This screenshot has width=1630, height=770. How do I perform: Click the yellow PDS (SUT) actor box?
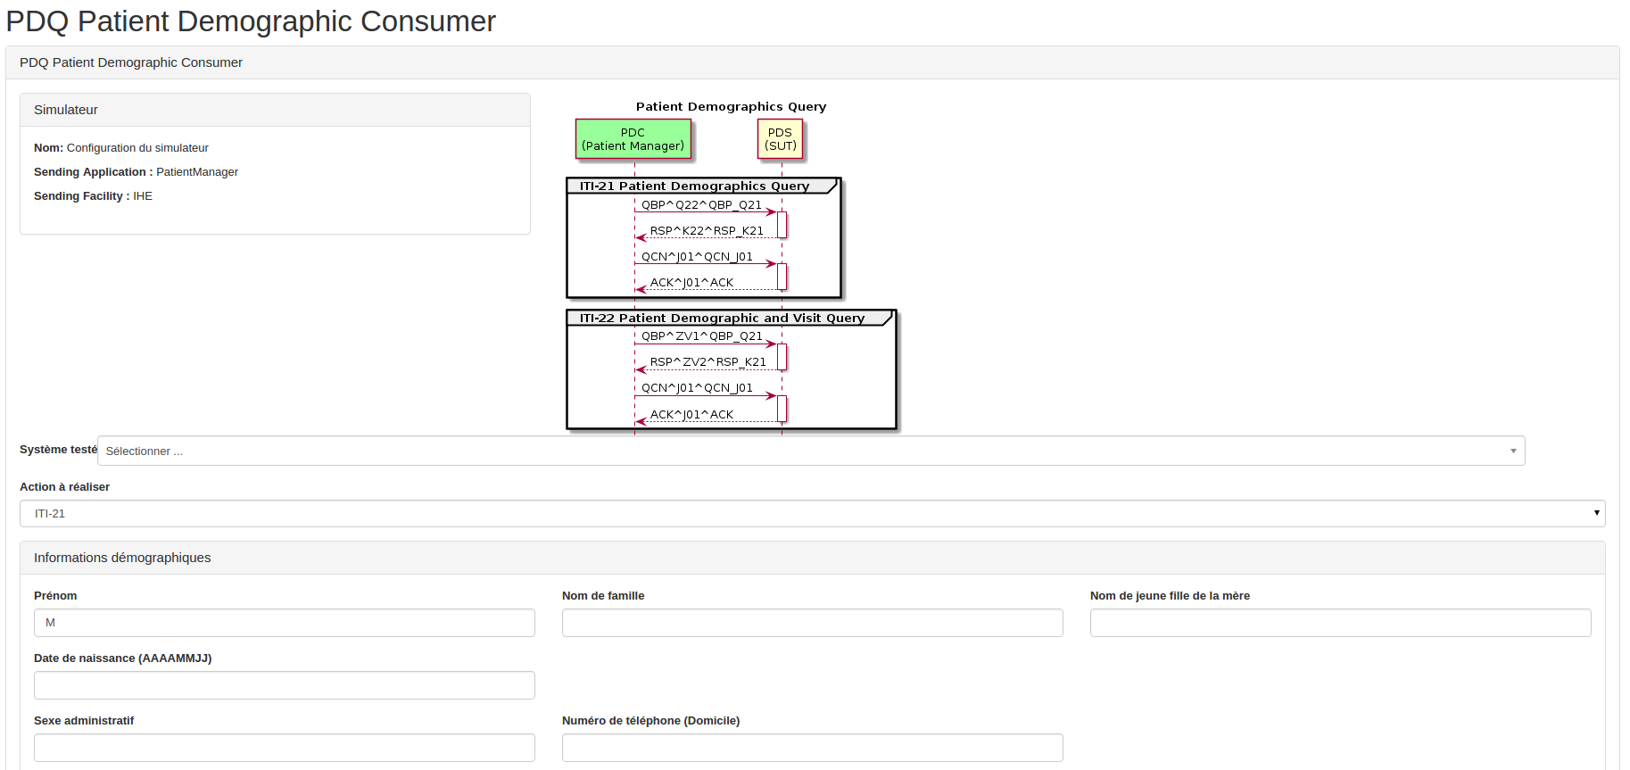coord(780,139)
